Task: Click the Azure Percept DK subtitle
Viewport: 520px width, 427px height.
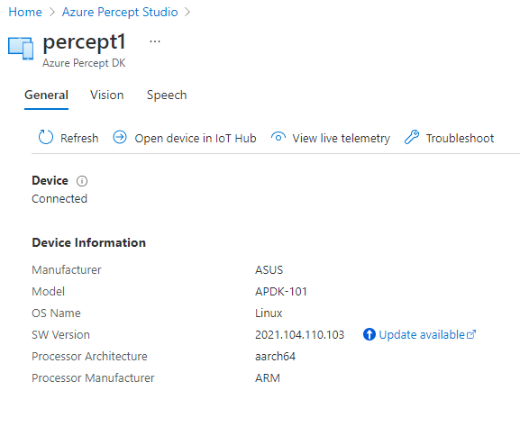Action: click(84, 63)
